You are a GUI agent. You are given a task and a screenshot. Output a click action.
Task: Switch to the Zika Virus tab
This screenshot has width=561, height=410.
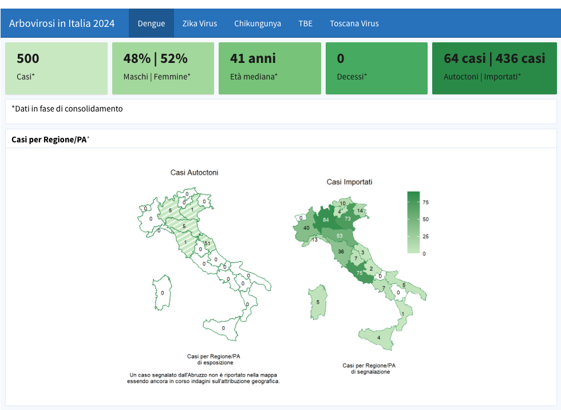[x=199, y=23]
